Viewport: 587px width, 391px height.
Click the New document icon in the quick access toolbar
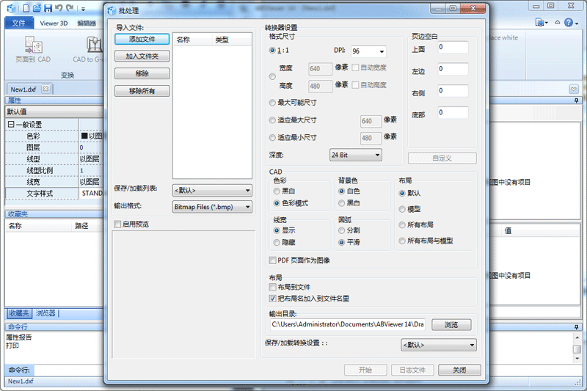coord(26,8)
